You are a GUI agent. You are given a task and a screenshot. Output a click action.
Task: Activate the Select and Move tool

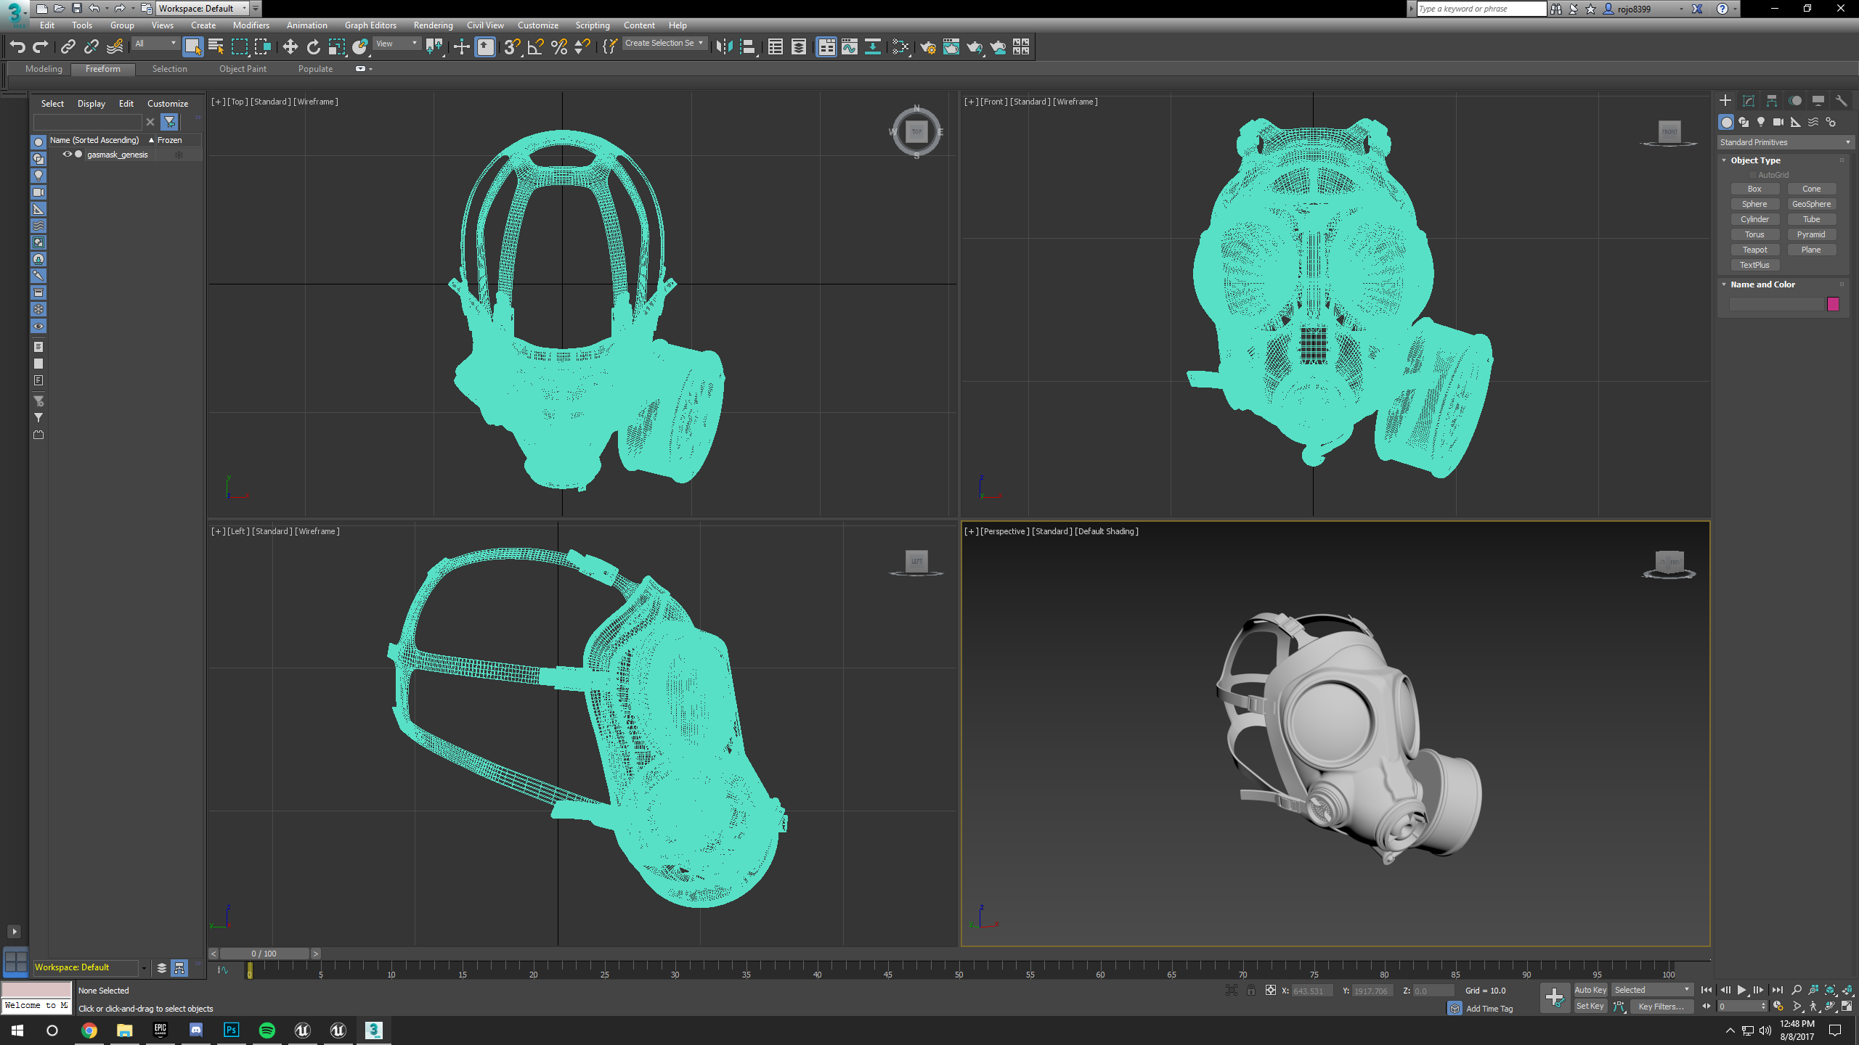click(290, 47)
